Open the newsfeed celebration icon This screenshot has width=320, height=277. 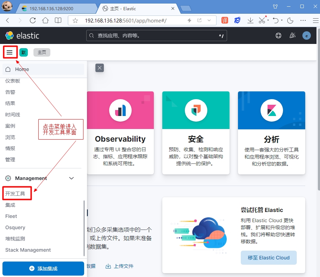point(292,36)
